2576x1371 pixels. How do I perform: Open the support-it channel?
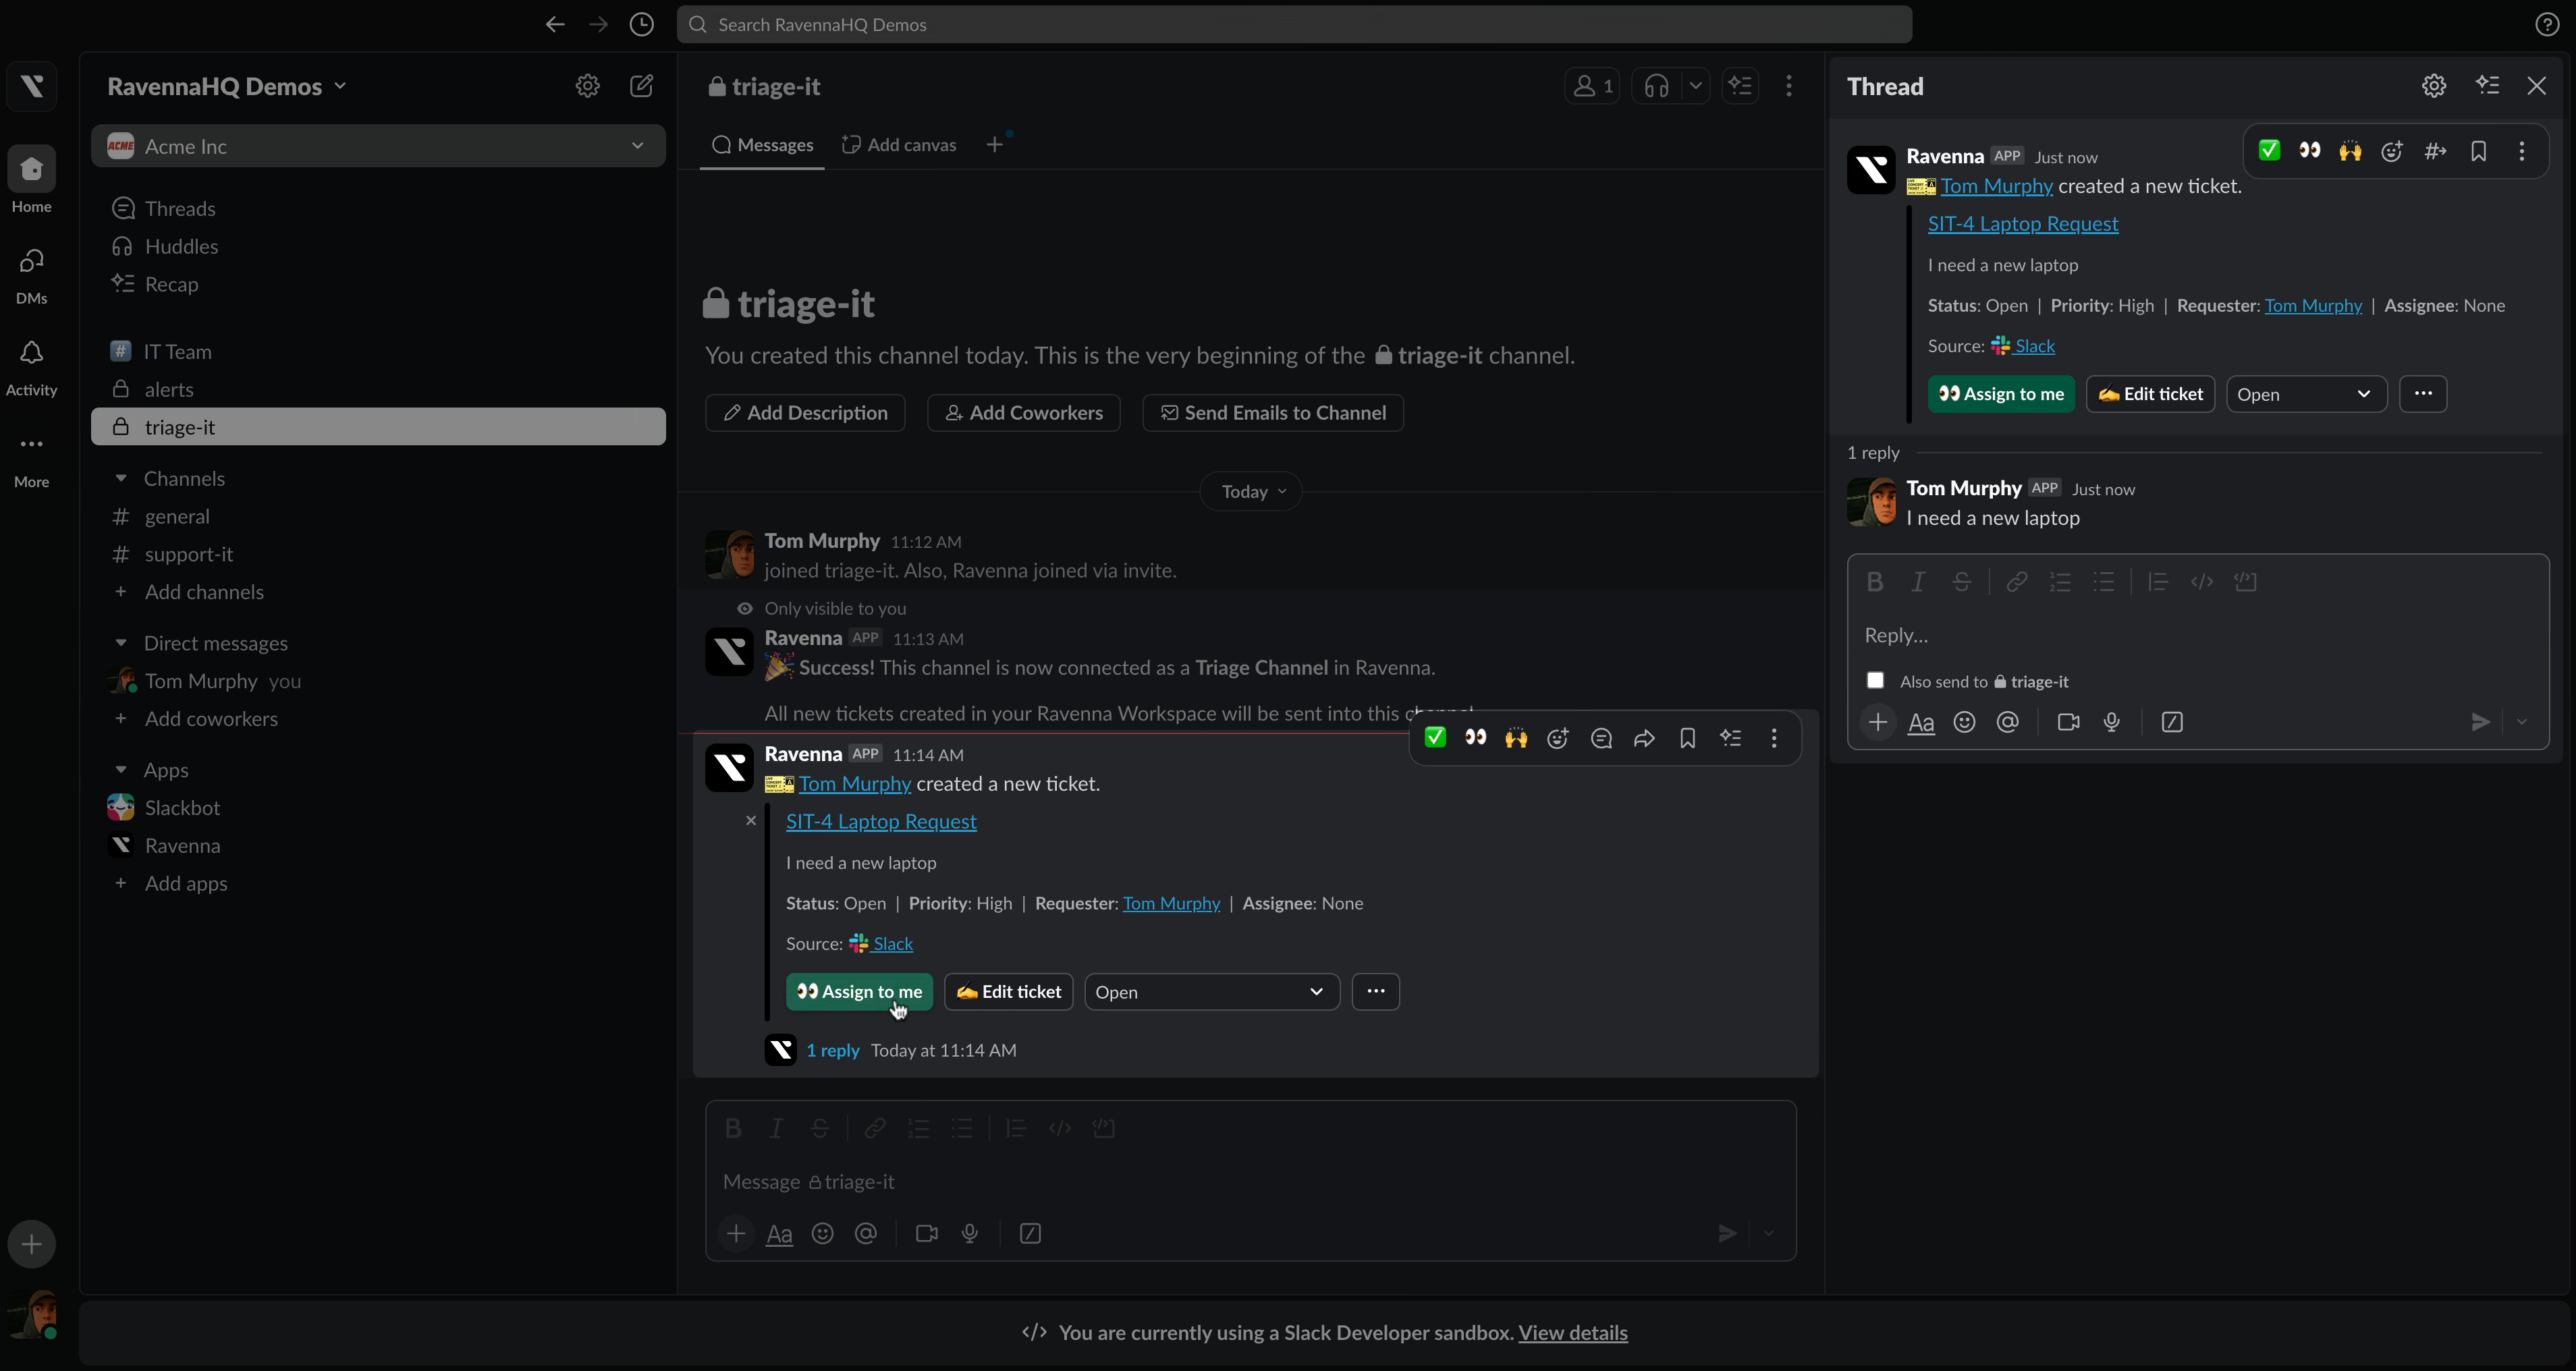[188, 554]
